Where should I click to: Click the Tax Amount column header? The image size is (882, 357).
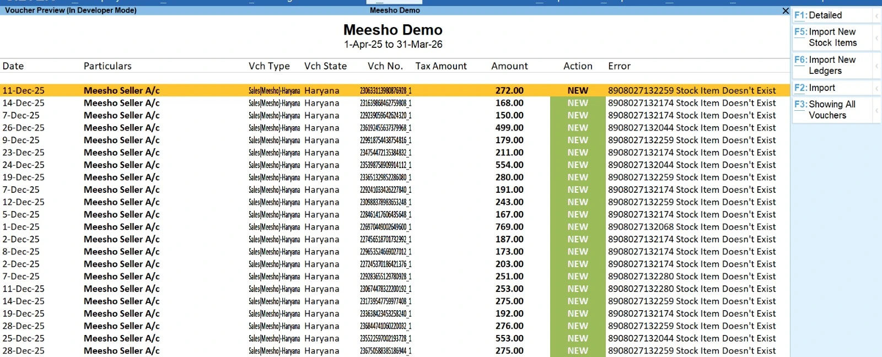[x=441, y=66]
